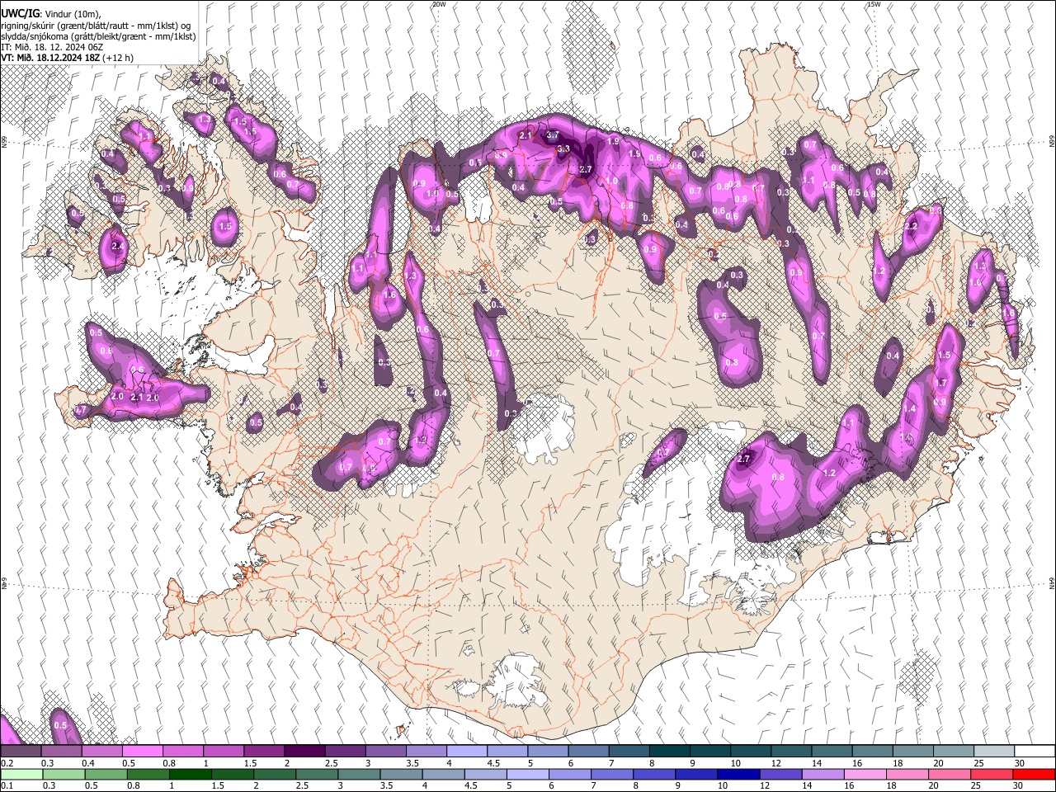Select lower-row blue swatch between 7 and 8
Screen dimensions: 1056x792
point(612,774)
